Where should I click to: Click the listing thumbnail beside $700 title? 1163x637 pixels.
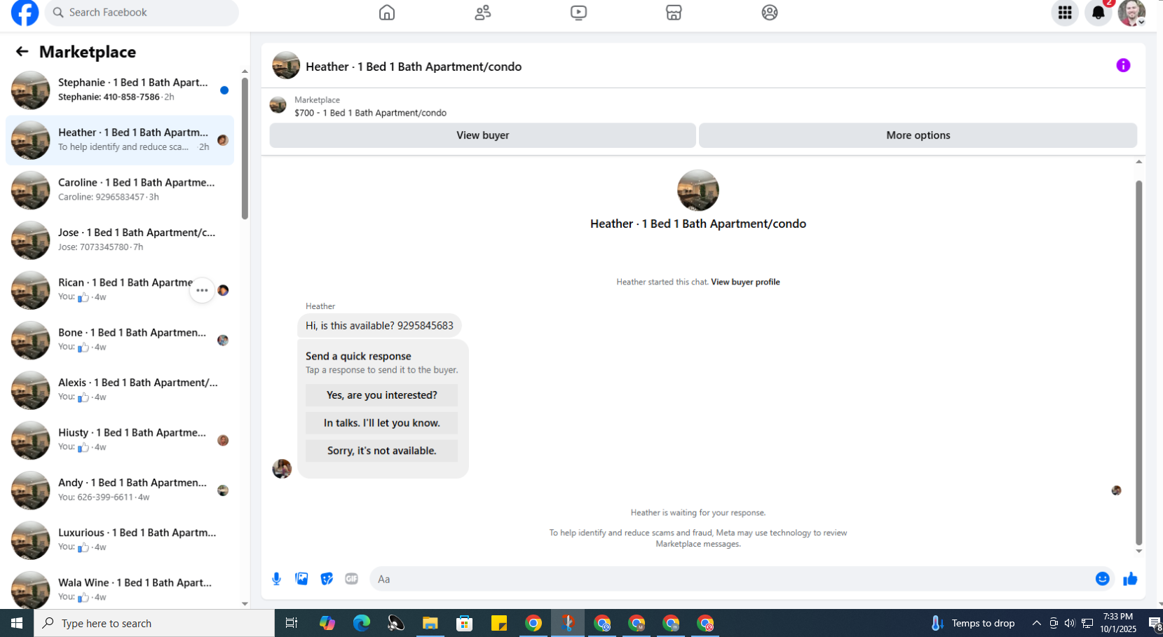point(278,106)
